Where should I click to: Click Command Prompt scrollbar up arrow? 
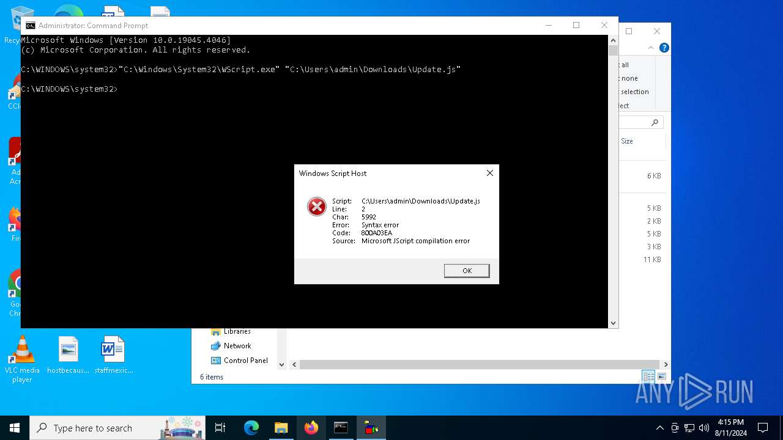[x=613, y=40]
